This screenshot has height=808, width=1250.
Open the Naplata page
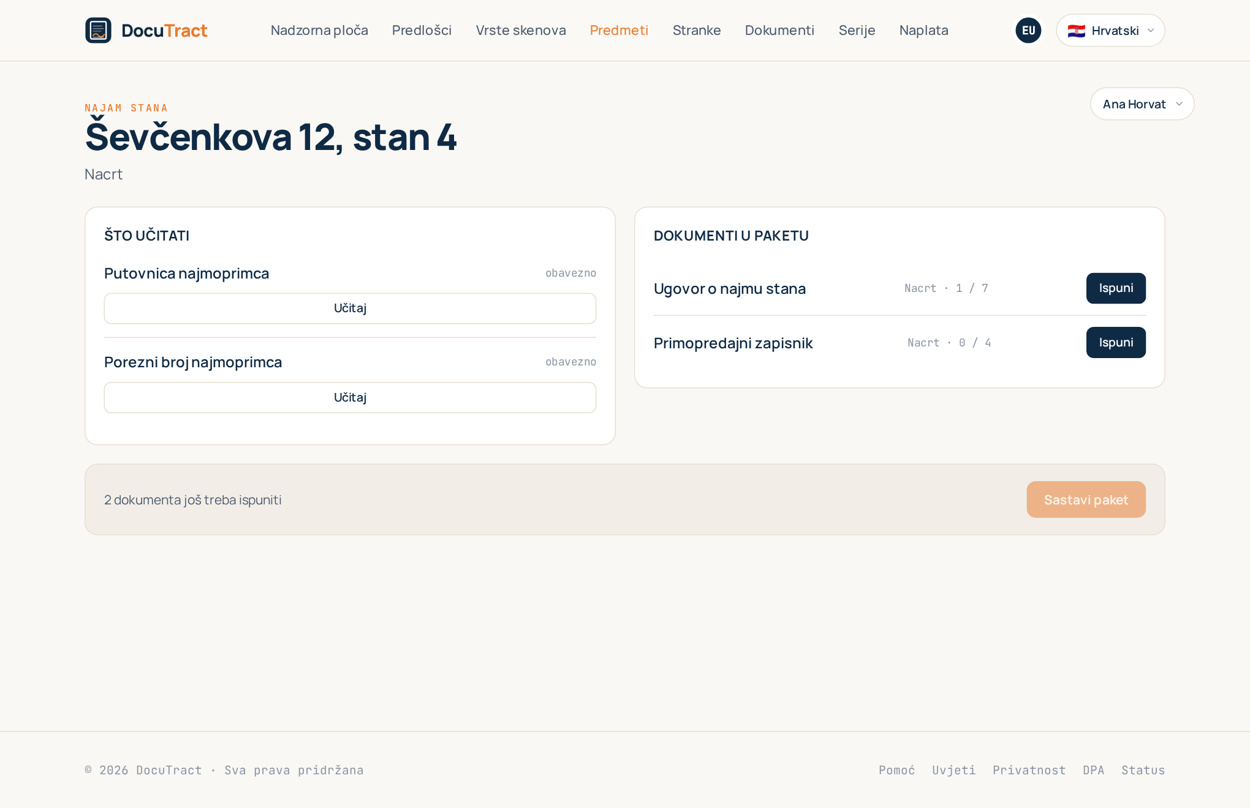(923, 30)
